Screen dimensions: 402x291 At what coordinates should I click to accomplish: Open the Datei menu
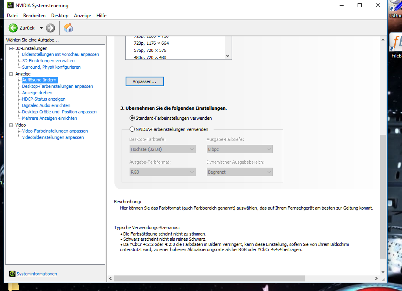tap(12, 16)
